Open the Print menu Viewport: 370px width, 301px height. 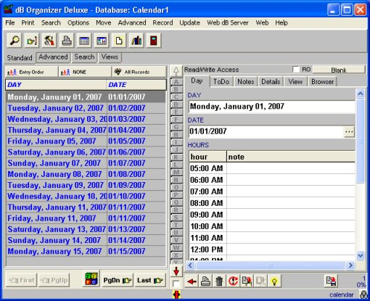pyautogui.click(x=28, y=22)
